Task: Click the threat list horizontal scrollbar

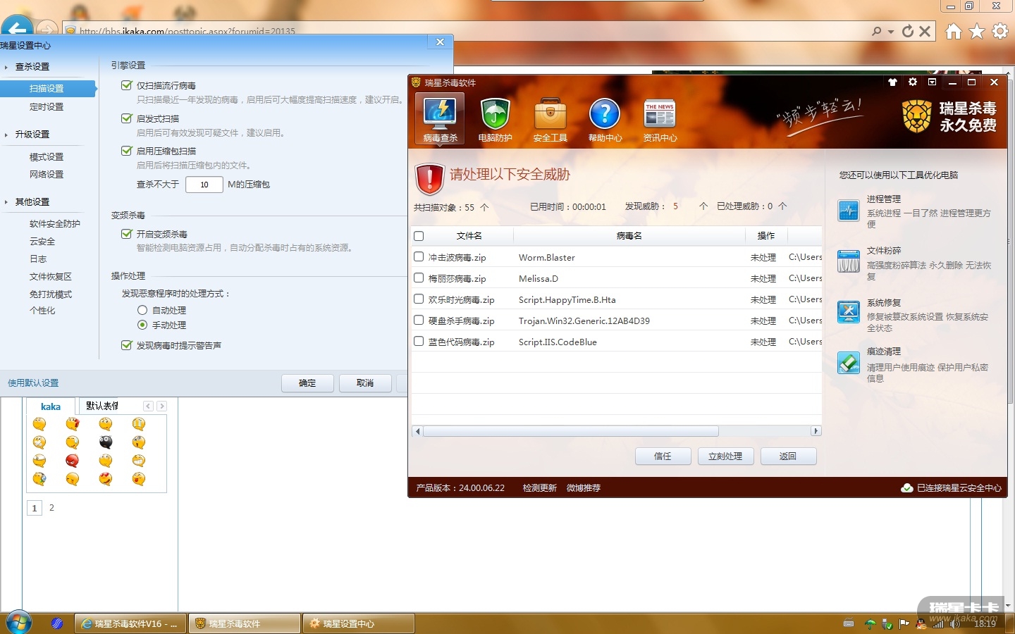Action: pos(570,431)
